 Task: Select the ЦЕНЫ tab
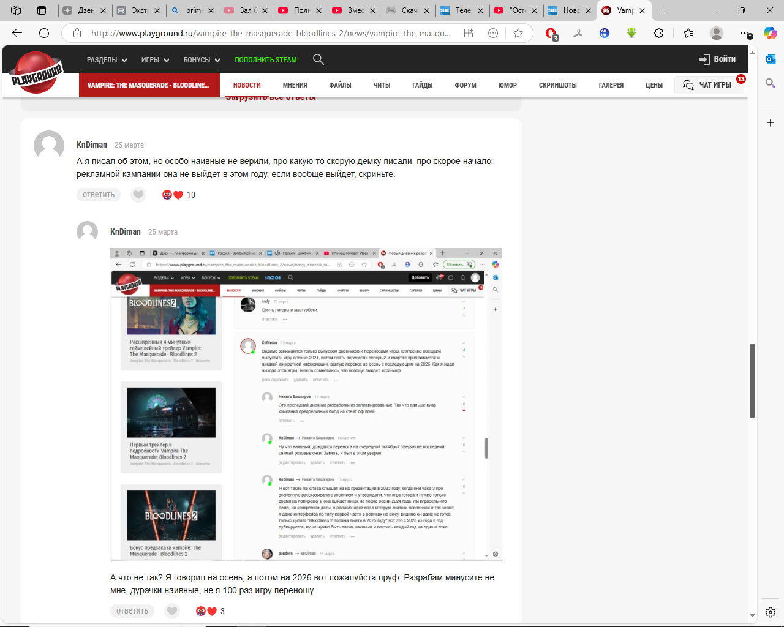(x=654, y=85)
